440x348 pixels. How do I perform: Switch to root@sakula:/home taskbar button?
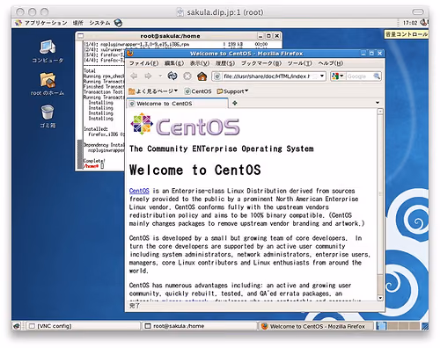pyautogui.click(x=199, y=326)
